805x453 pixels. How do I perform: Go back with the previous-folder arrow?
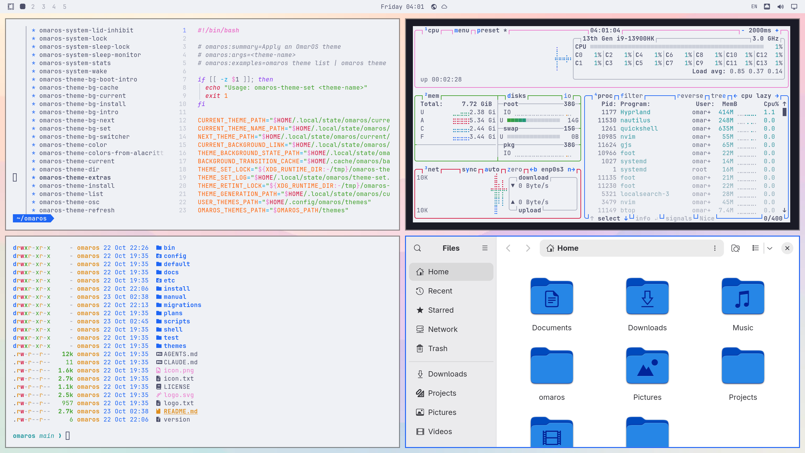508,248
